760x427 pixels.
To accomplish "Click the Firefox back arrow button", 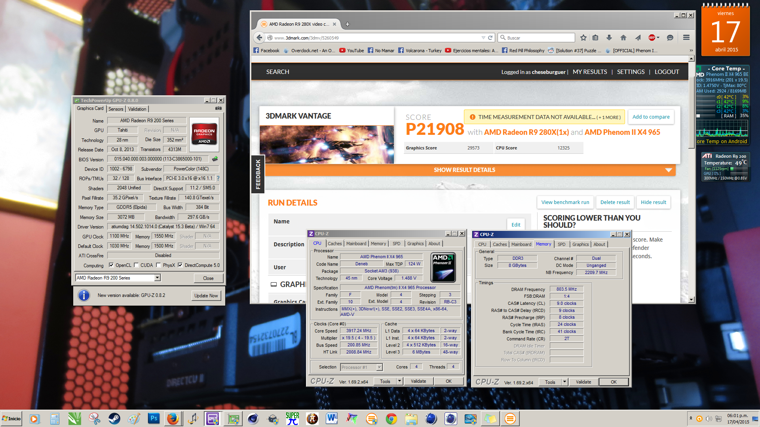I will click(259, 38).
